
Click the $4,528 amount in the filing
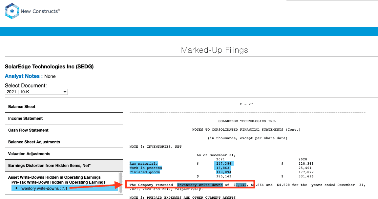(283, 185)
